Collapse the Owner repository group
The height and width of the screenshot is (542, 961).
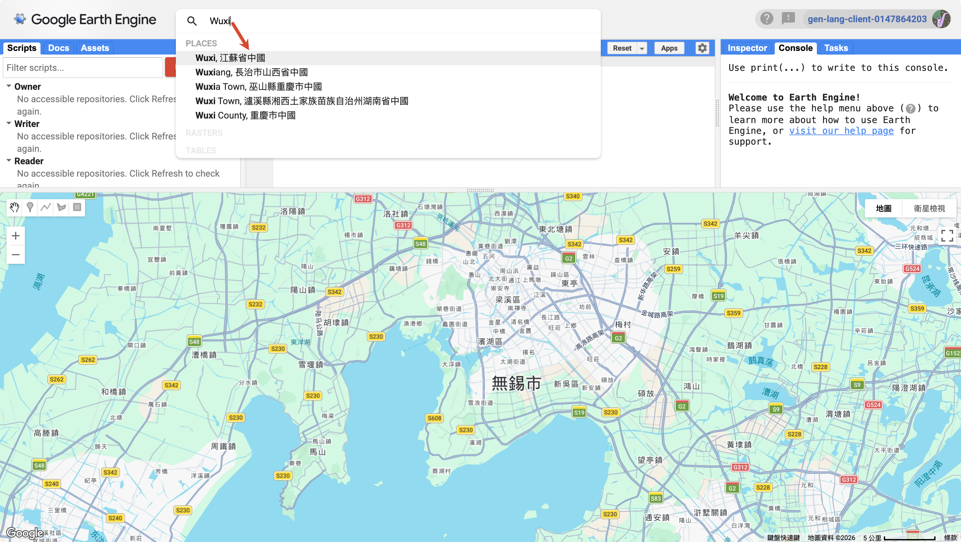(8, 86)
